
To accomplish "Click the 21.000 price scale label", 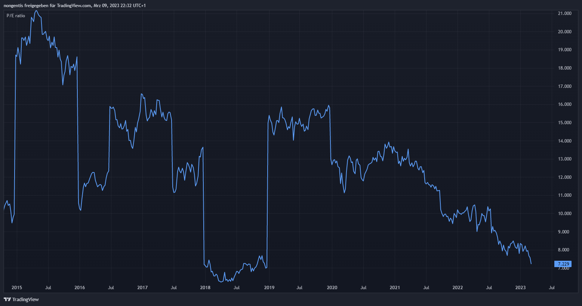I will tap(564, 13).
